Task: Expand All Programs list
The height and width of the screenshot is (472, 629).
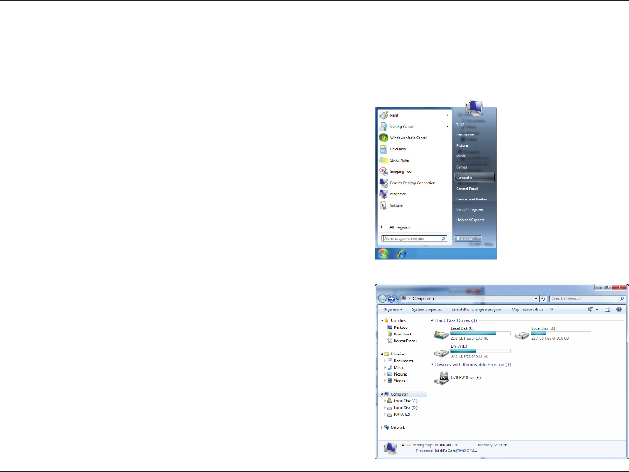Action: pyautogui.click(x=399, y=227)
